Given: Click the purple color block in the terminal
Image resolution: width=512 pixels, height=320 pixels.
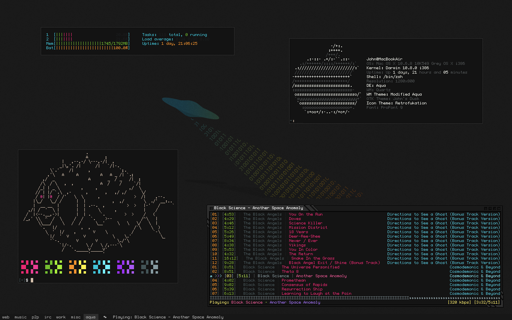Looking at the screenshot, I should point(126,267).
